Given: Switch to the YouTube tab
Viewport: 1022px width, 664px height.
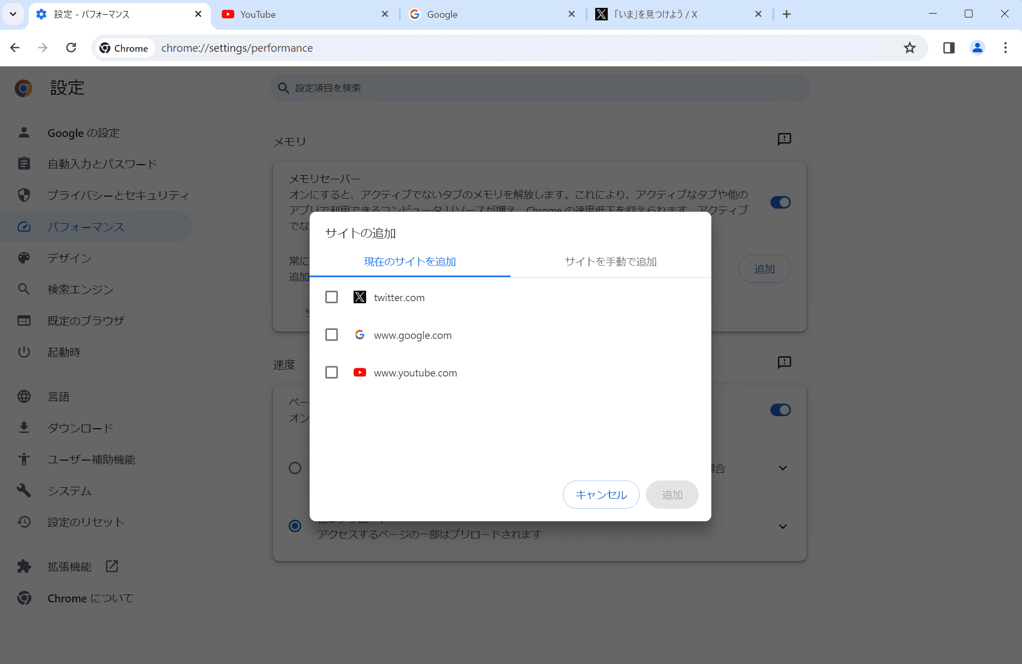Looking at the screenshot, I should tap(305, 15).
